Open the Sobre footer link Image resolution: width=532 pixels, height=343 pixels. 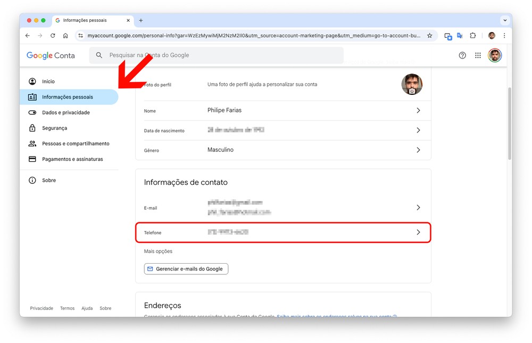coord(105,308)
